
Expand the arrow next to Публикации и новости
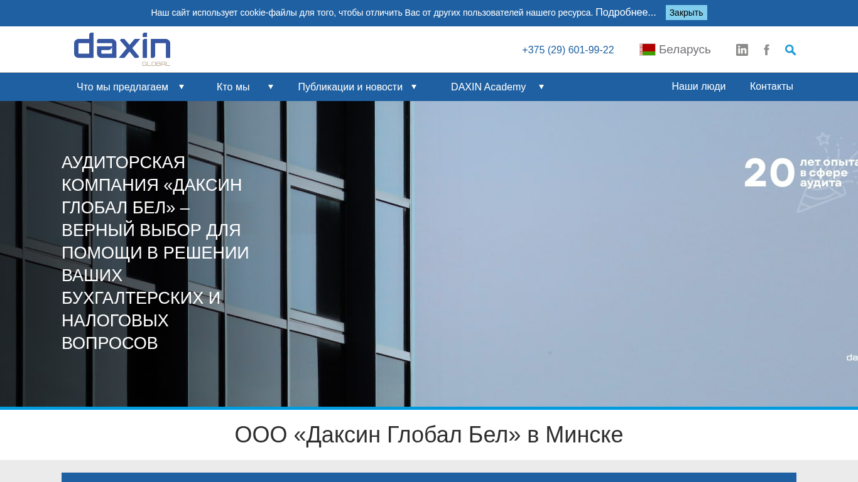click(x=414, y=87)
